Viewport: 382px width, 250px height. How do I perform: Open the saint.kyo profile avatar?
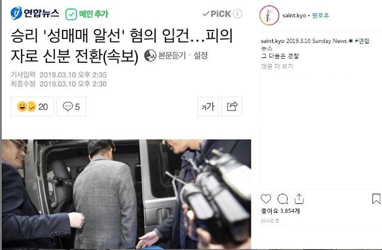click(269, 16)
